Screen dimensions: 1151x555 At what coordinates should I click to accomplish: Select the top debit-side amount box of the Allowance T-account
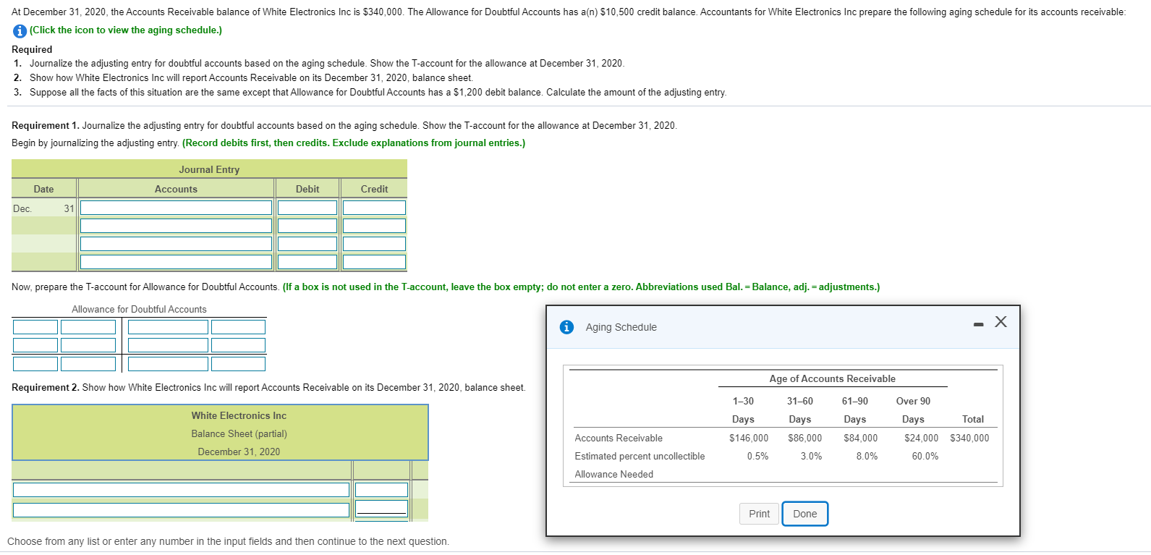88,327
